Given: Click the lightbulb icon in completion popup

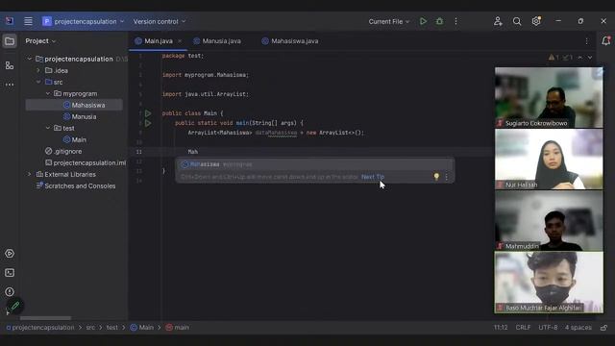Looking at the screenshot, I should tap(436, 177).
